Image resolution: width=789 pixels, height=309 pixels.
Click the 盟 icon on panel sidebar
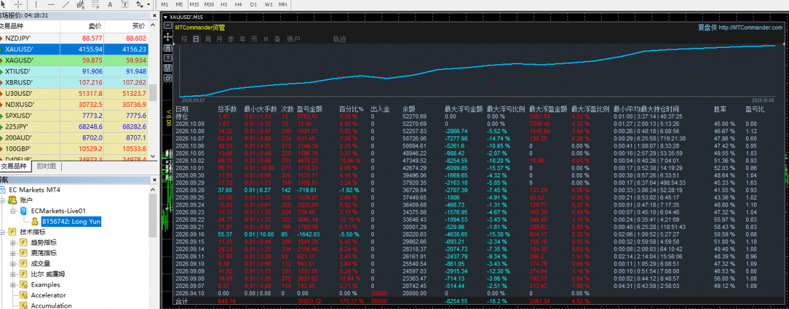(168, 68)
